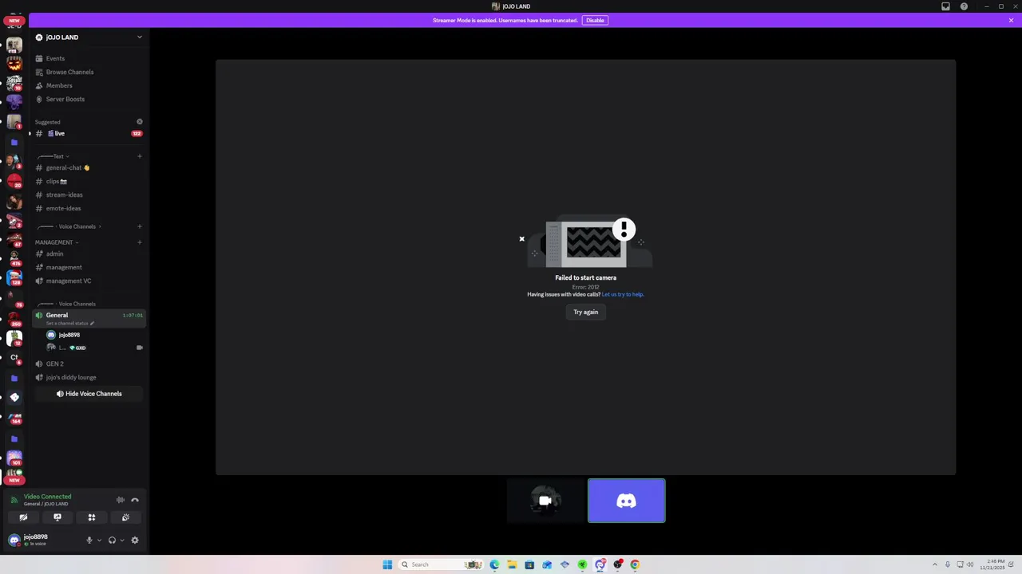This screenshot has width=1022, height=574.
Task: Open the Windows Start menu
Action: click(x=387, y=564)
